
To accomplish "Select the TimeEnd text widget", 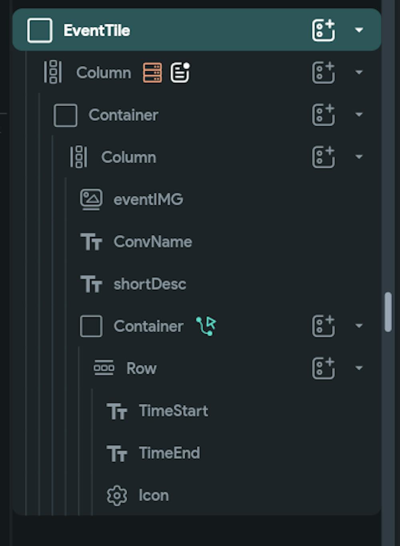I will pyautogui.click(x=169, y=453).
